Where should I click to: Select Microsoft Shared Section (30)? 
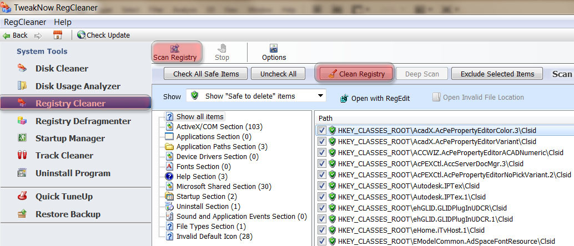(x=224, y=186)
